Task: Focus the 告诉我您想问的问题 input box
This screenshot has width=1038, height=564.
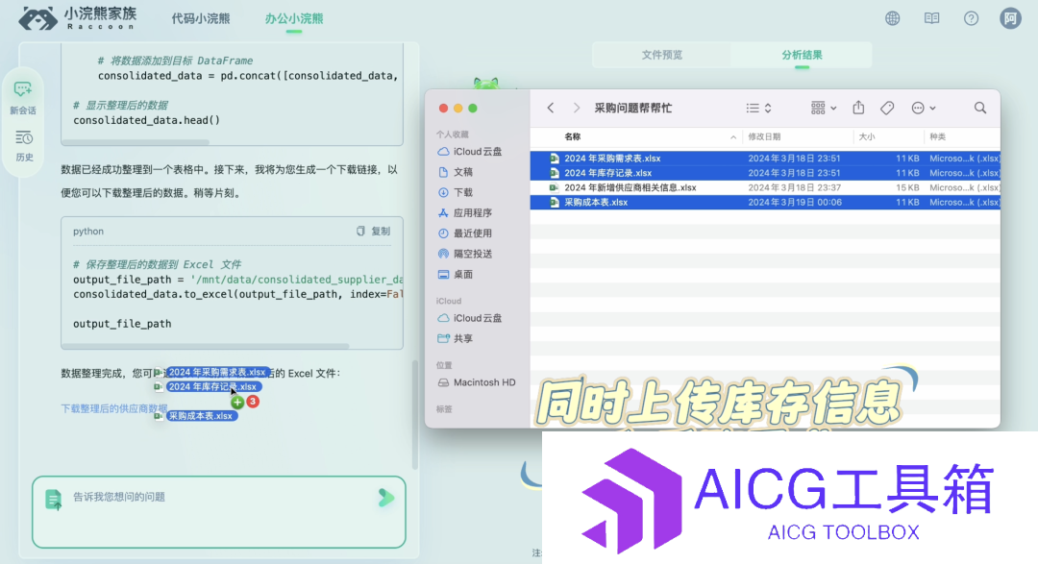Action: 218,512
